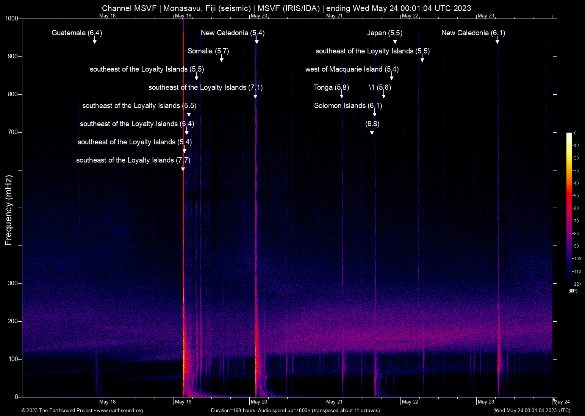Image resolution: width=585 pixels, height=416 pixels.
Task: Click the arrow marker below Tonga (5.8)
Action: [342, 95]
